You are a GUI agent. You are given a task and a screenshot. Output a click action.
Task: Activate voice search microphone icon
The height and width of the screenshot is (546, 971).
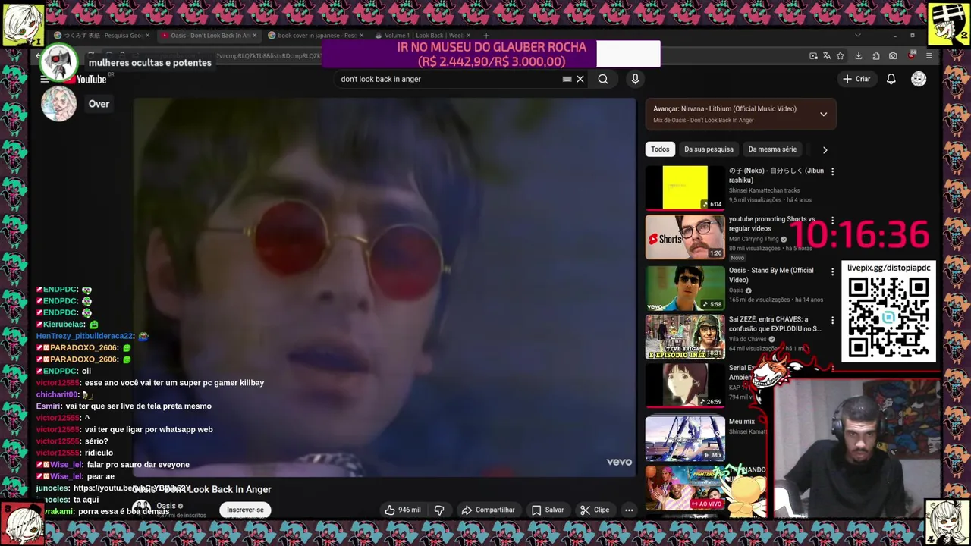coord(635,79)
